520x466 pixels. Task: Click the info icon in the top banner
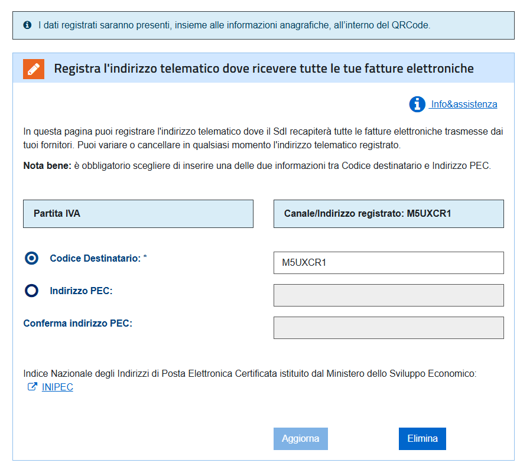click(x=27, y=25)
